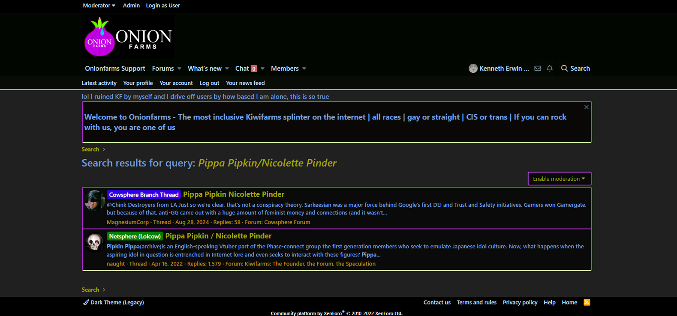Dismiss the welcome notice with the X
Viewport: 677px width, 316px height.
tap(586, 107)
